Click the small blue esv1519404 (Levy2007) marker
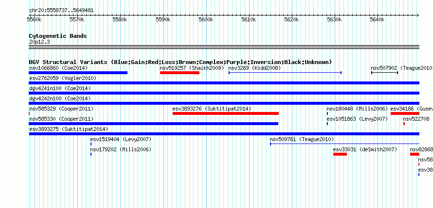The width and height of the screenshot is (433, 208). (91, 144)
